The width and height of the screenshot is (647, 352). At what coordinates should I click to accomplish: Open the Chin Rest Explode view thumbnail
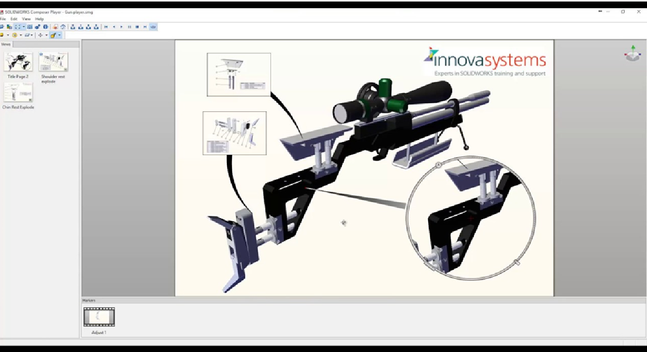tap(18, 93)
